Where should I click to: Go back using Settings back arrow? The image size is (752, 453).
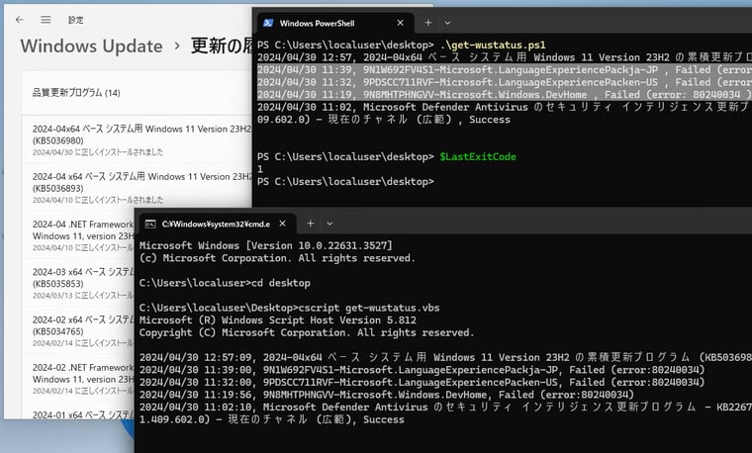(x=19, y=20)
